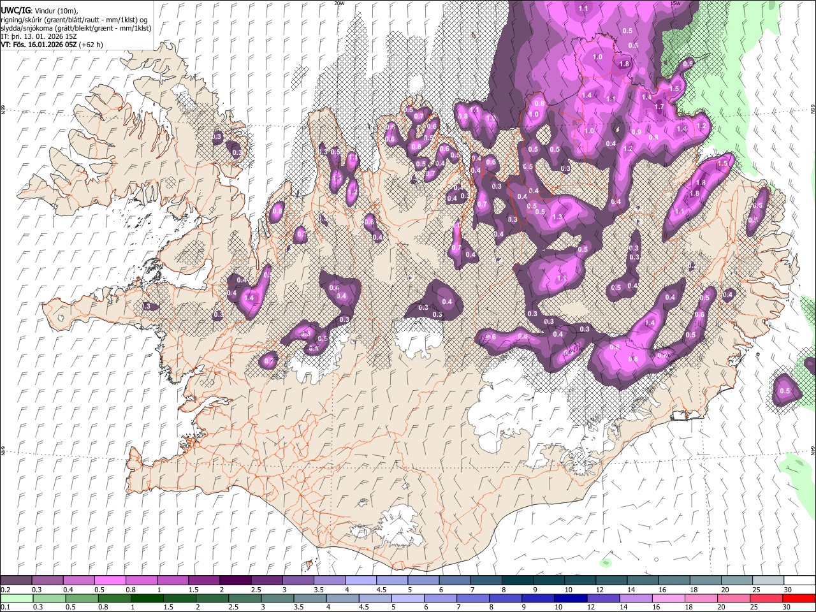Click the '20W' longitude label at map top
The width and height of the screenshot is (816, 612).
pos(339,3)
